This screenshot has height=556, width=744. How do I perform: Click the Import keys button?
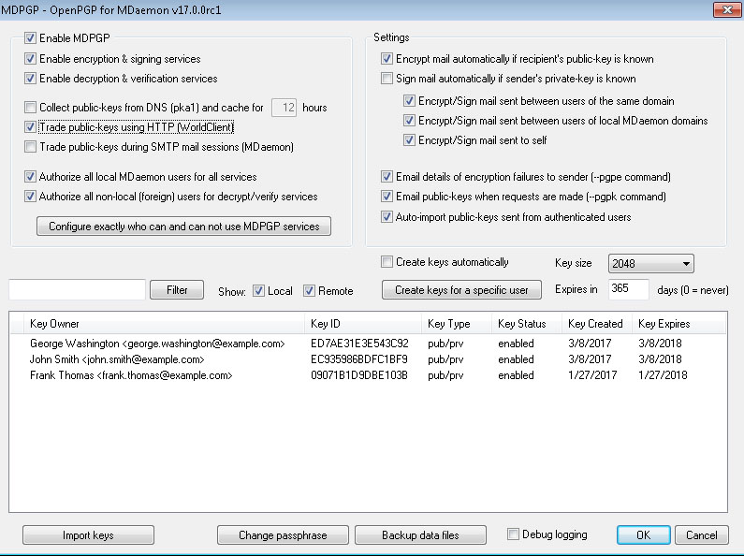88,535
